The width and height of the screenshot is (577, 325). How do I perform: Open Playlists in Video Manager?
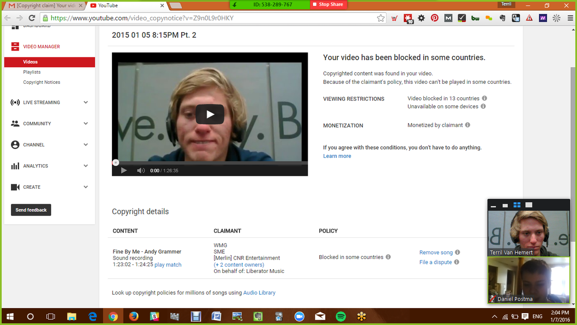coord(32,72)
